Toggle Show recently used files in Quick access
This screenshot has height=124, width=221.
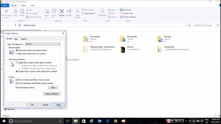click(17, 80)
